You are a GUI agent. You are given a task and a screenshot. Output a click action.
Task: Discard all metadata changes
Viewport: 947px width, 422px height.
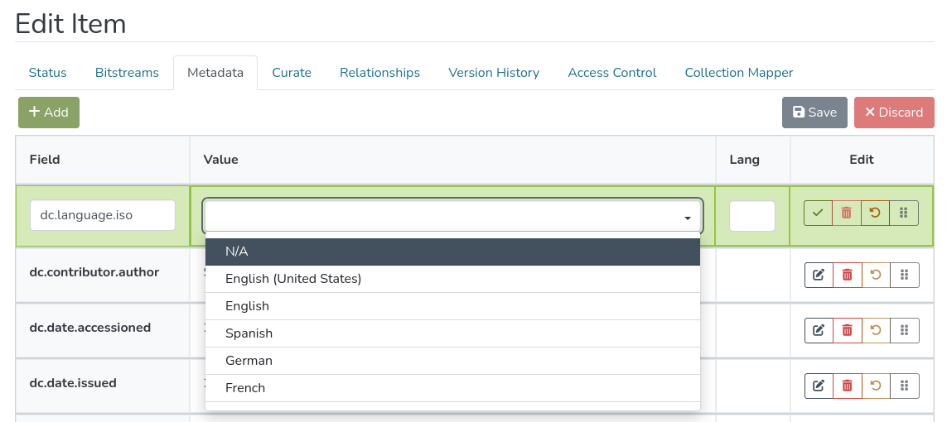894,113
